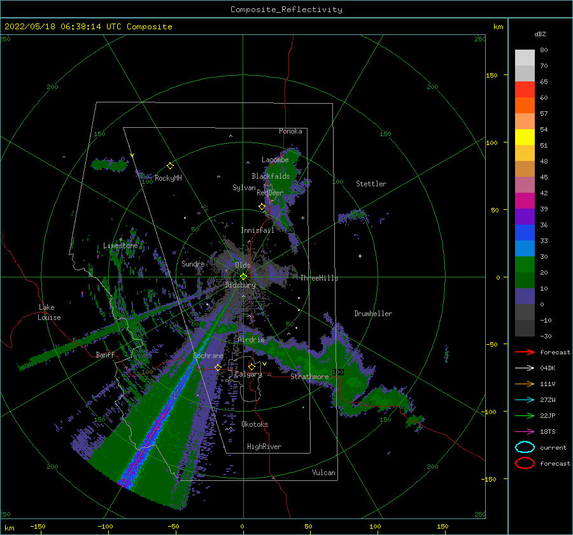Image resolution: width=573 pixels, height=535 pixels.
Task: Click the Strathmore city label
Action: coord(309,377)
